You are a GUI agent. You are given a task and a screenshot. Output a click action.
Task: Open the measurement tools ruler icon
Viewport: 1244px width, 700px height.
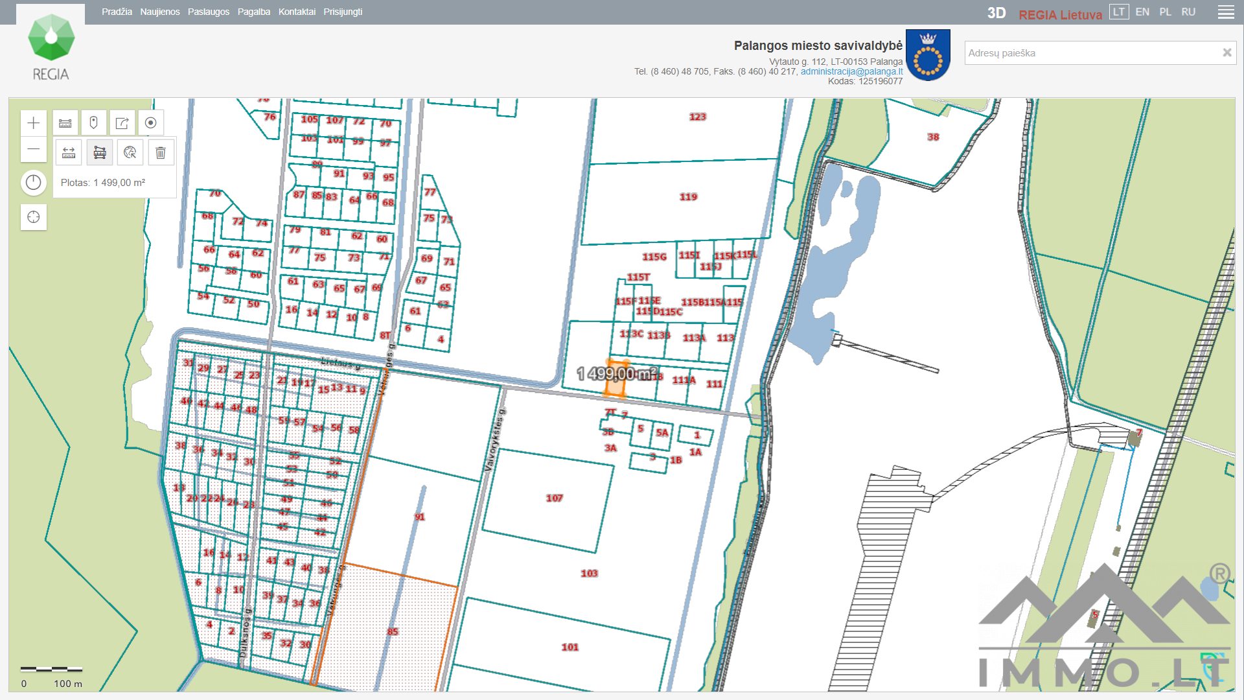(x=65, y=123)
